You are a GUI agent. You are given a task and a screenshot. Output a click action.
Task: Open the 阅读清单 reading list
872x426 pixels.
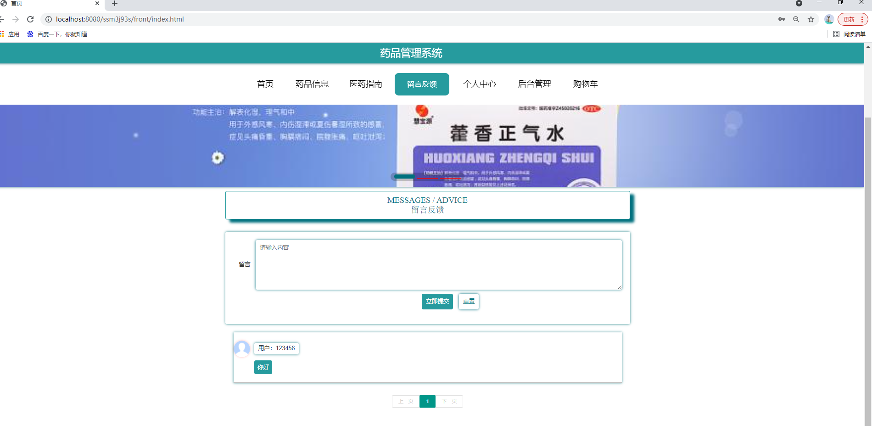(849, 34)
